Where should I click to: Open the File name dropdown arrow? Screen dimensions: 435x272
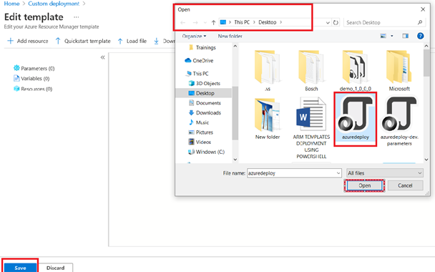coord(338,173)
